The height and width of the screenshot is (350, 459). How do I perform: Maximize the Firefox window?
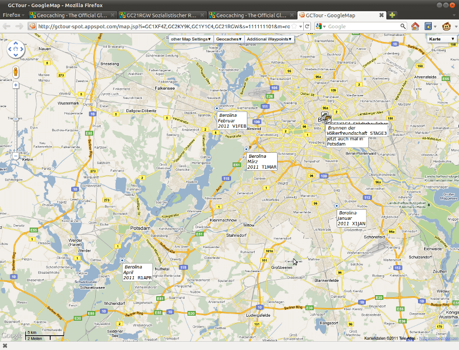[x=446, y=5]
